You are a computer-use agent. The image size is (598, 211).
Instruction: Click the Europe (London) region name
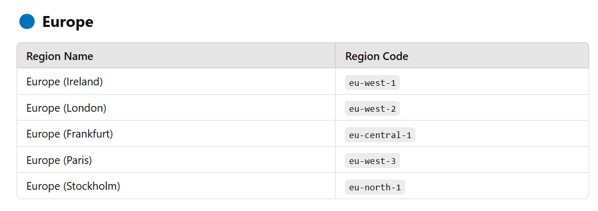pos(66,108)
